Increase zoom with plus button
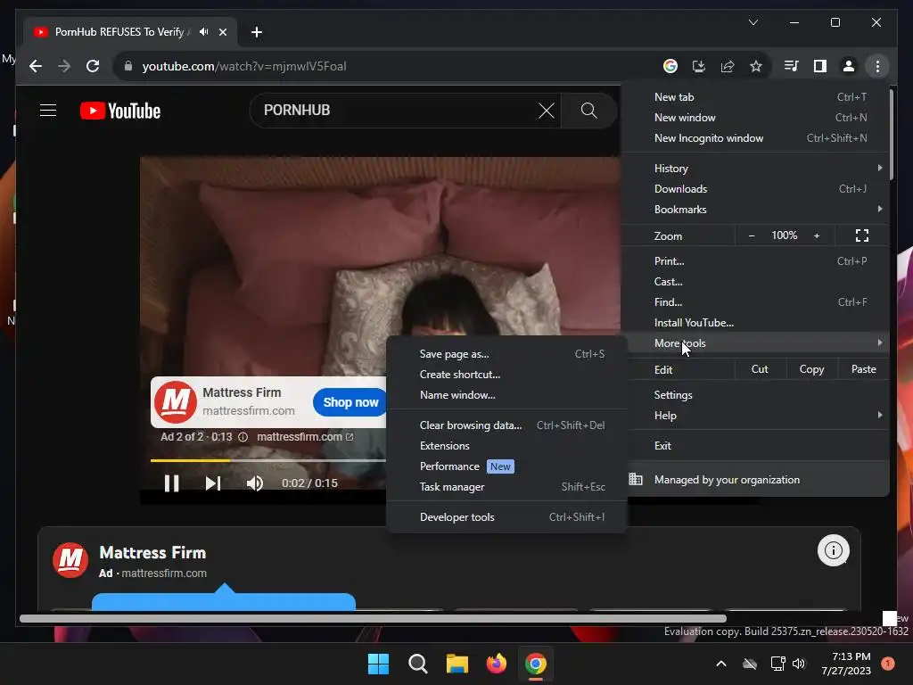 (x=817, y=235)
